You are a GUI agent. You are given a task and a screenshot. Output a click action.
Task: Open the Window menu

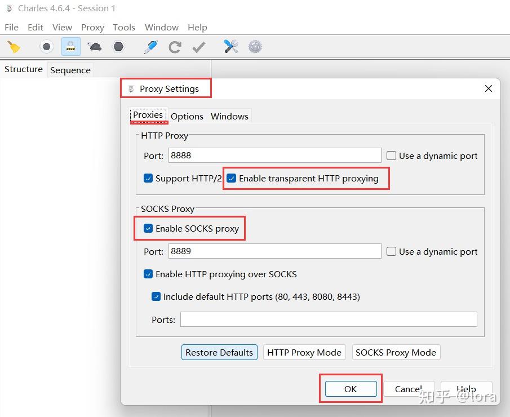pyautogui.click(x=162, y=27)
